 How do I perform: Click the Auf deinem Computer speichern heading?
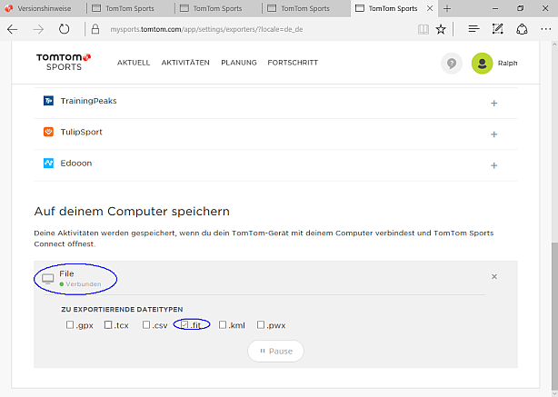[x=132, y=212]
